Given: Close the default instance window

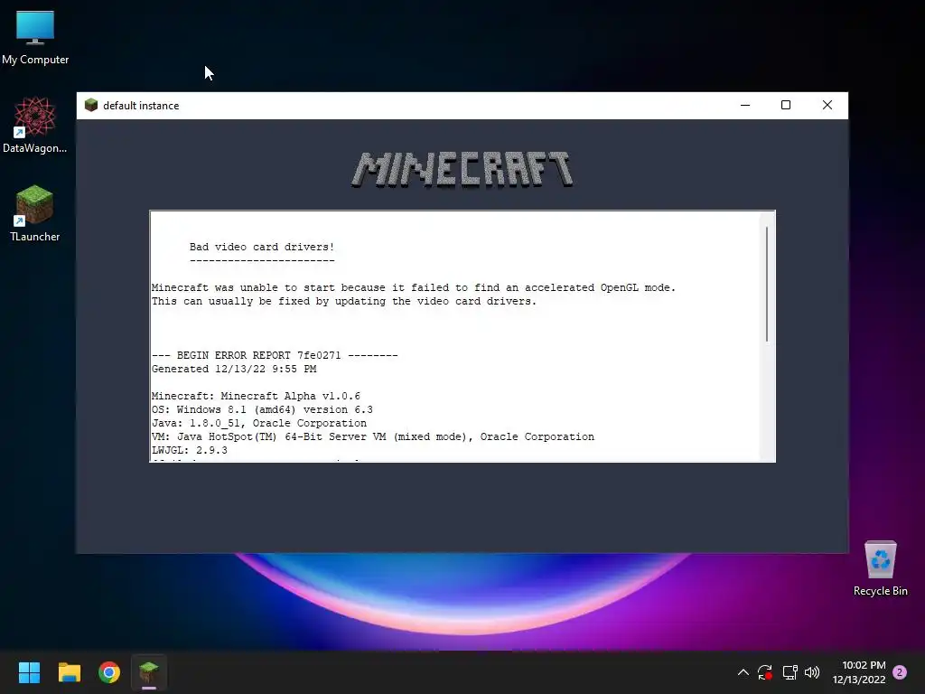Looking at the screenshot, I should click(x=827, y=105).
